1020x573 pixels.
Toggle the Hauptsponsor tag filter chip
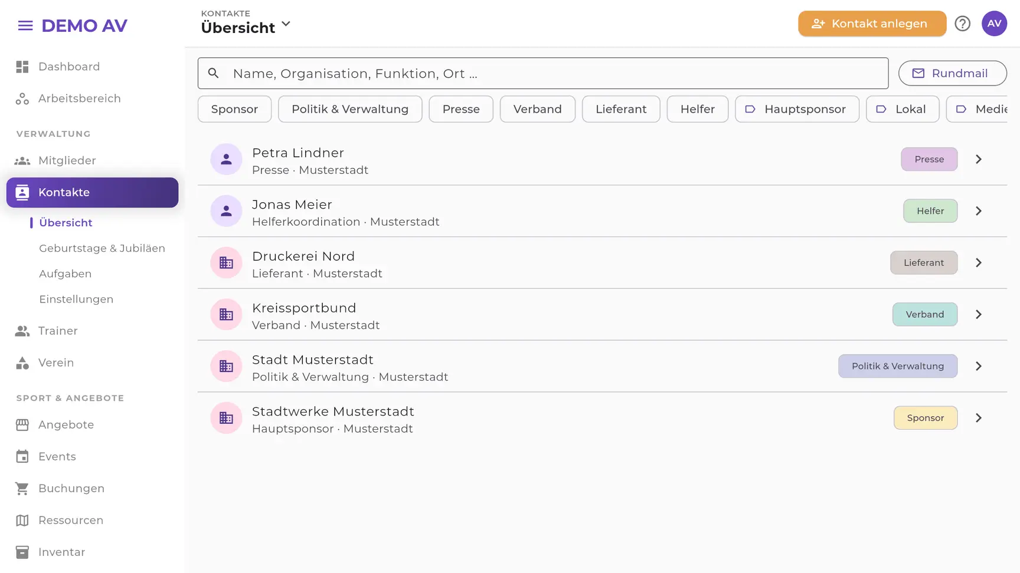pyautogui.click(x=797, y=109)
